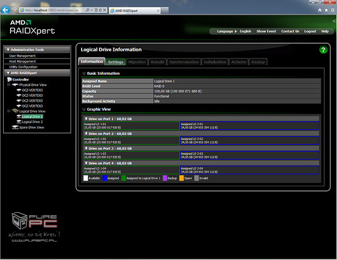The image size is (337, 260).
Task: Click the Logout link
Action: coord(310,32)
